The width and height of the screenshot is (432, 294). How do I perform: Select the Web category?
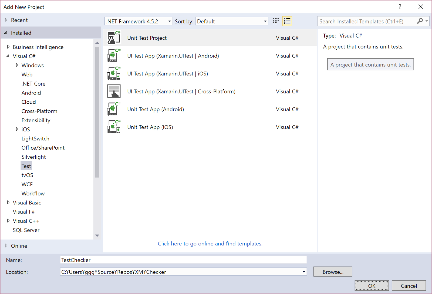[27, 75]
